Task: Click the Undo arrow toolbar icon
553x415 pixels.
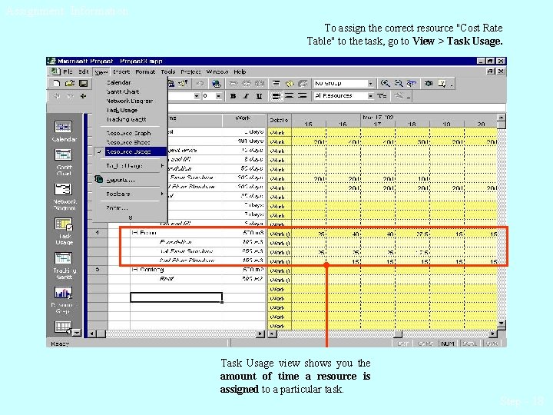Action: (x=200, y=83)
